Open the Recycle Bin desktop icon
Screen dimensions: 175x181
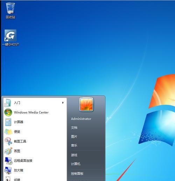tap(10, 8)
